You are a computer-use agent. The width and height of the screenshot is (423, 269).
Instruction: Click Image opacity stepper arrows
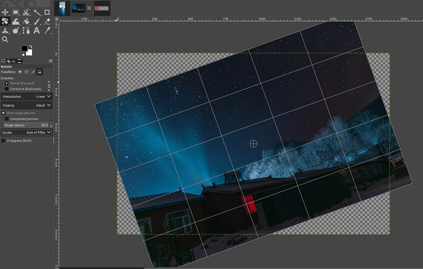51,125
